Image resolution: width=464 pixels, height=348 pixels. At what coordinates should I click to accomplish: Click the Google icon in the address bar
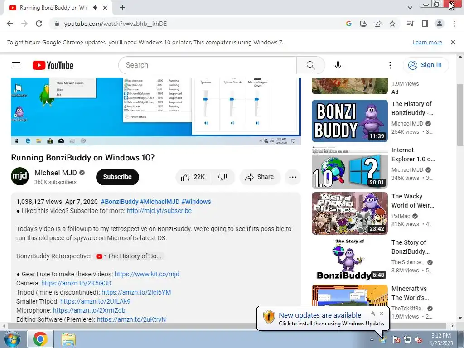(x=348, y=24)
